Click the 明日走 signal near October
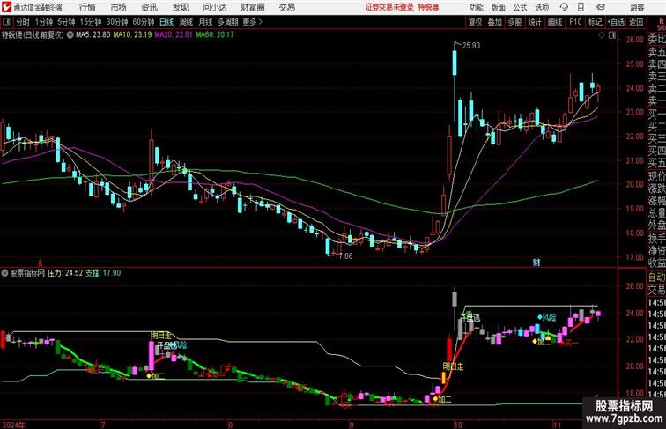Screen dimensions: 666x429 [453, 366]
